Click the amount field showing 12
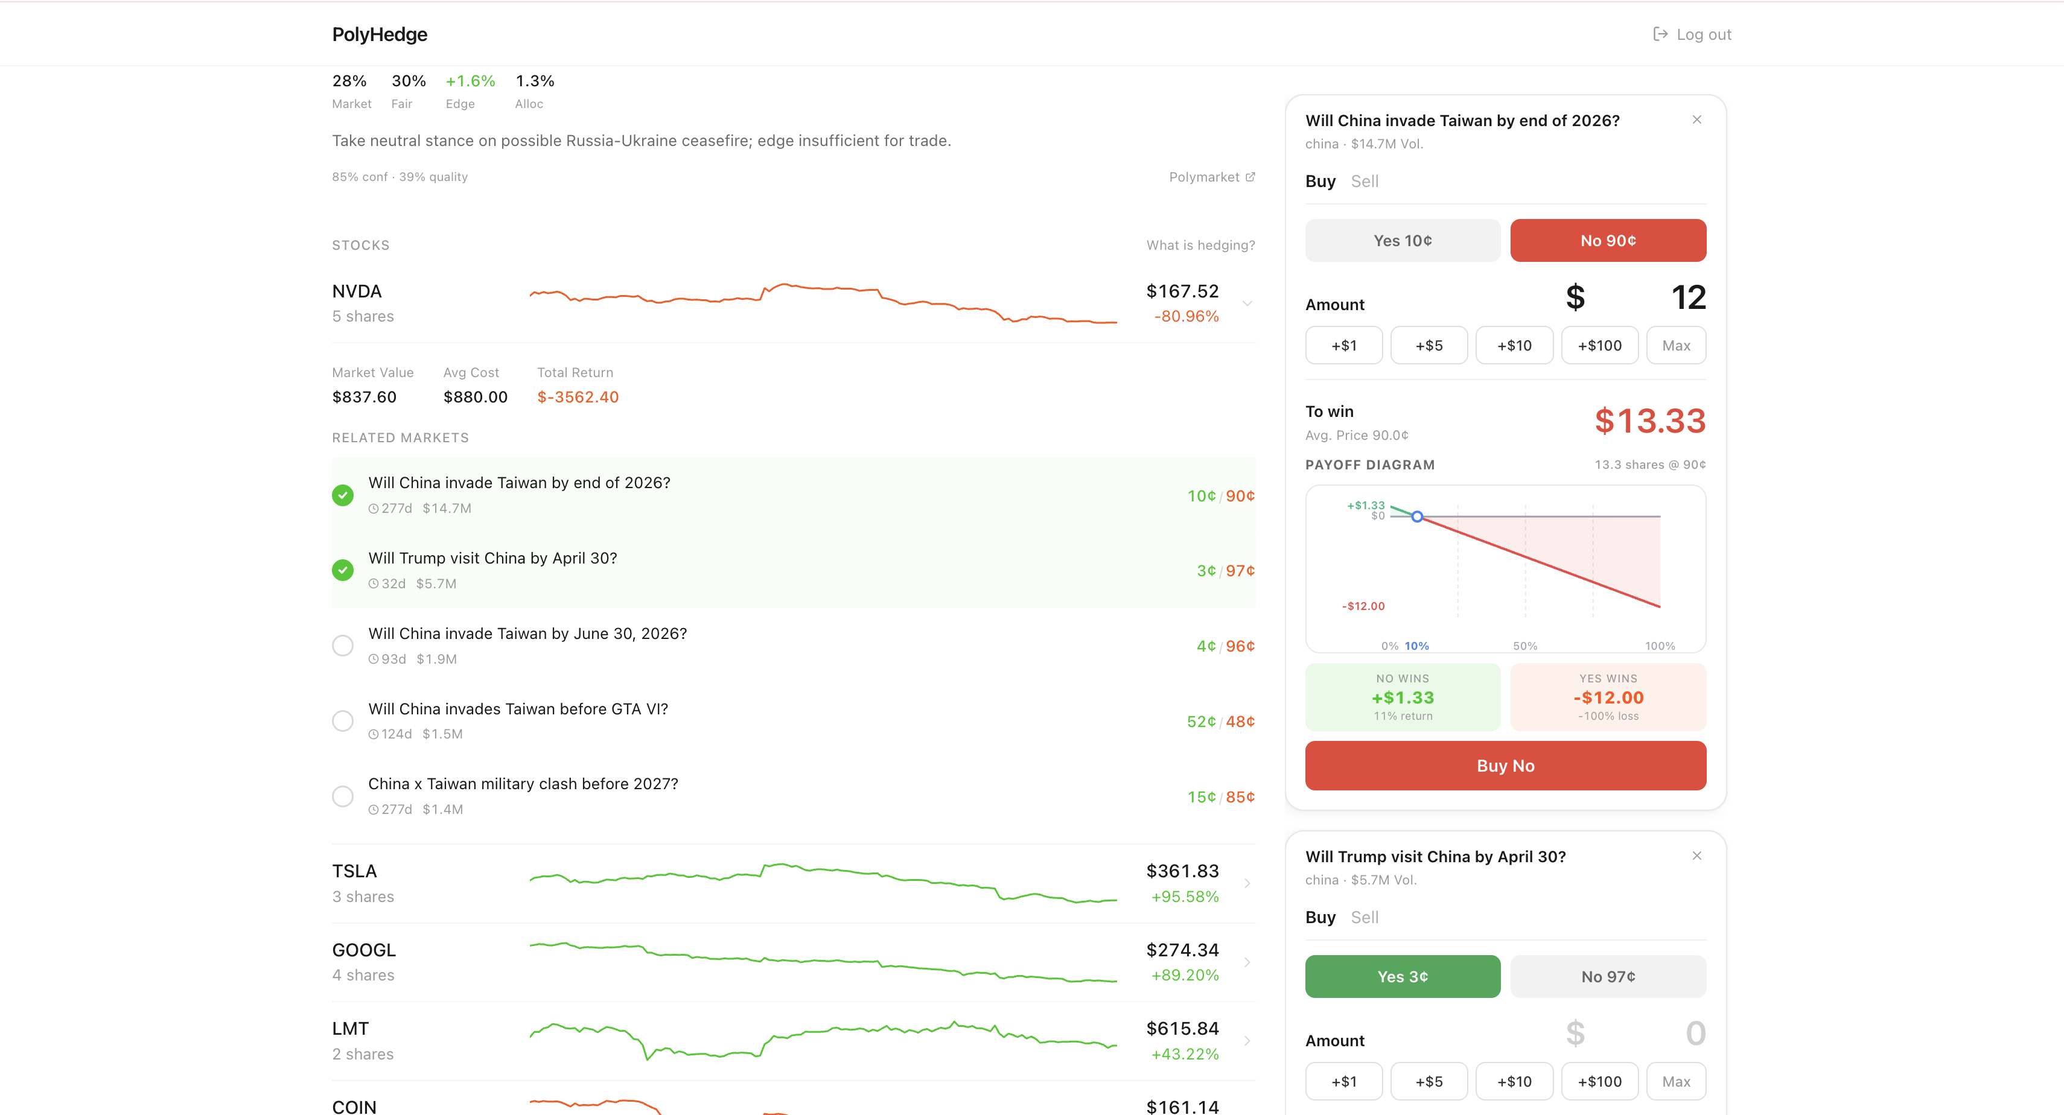 point(1687,298)
